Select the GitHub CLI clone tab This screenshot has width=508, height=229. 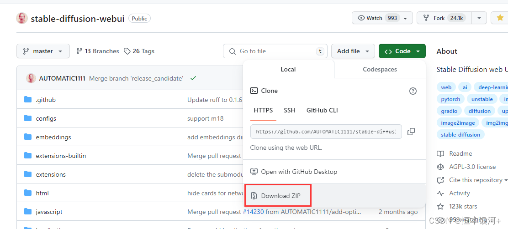pos(322,110)
